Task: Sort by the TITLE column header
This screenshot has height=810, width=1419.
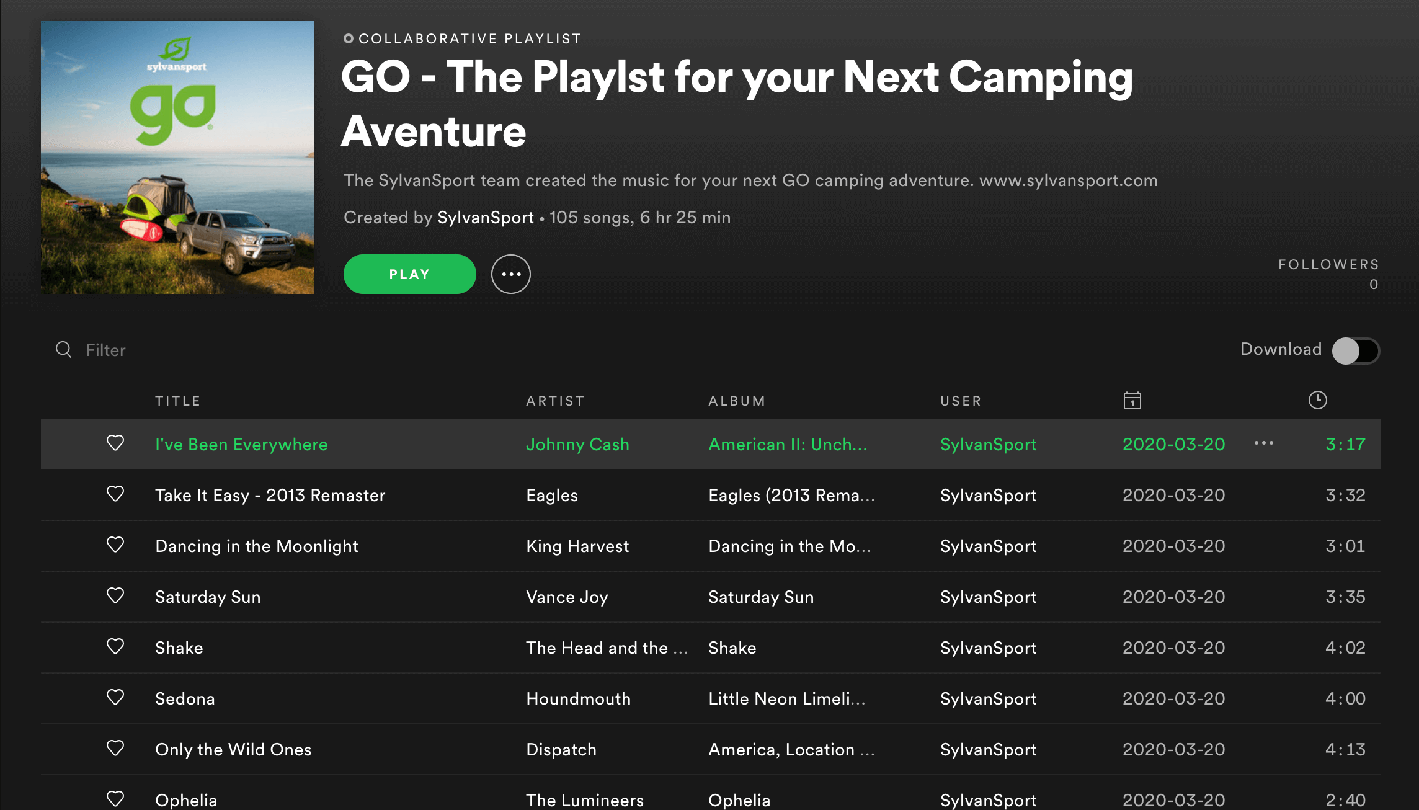Action: [177, 401]
